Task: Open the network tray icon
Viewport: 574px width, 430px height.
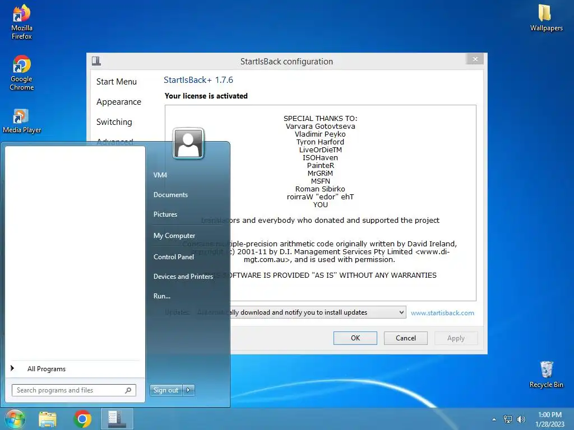Action: 508,419
